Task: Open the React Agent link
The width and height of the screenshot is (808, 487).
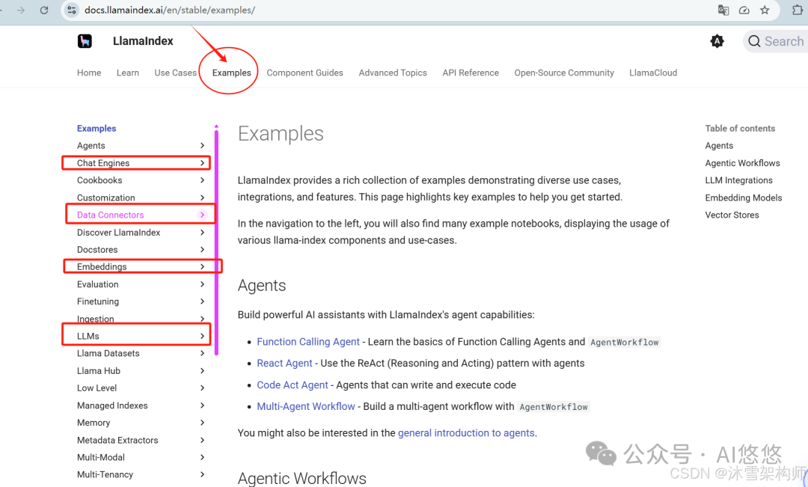Action: tap(284, 364)
